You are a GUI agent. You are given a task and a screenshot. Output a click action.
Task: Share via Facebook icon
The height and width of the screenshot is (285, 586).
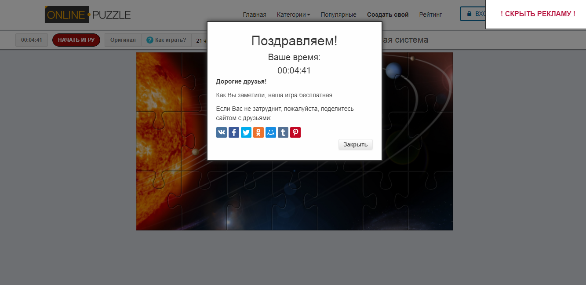[234, 132]
